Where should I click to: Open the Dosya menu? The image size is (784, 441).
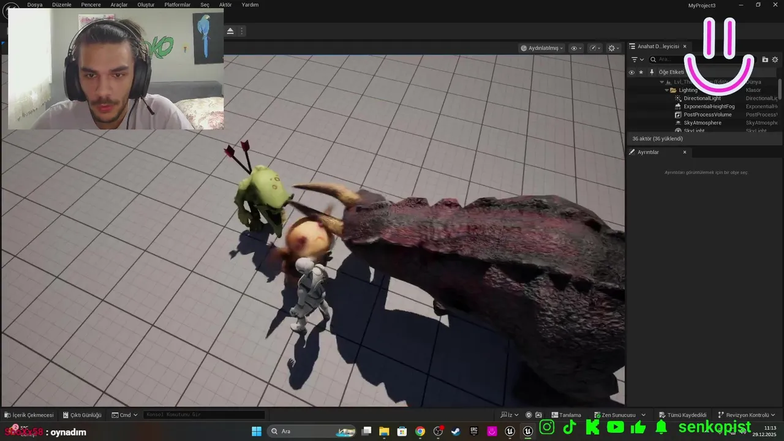[x=35, y=5]
